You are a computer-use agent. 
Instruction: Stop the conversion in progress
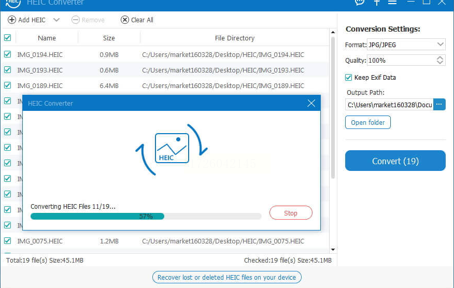(291, 213)
